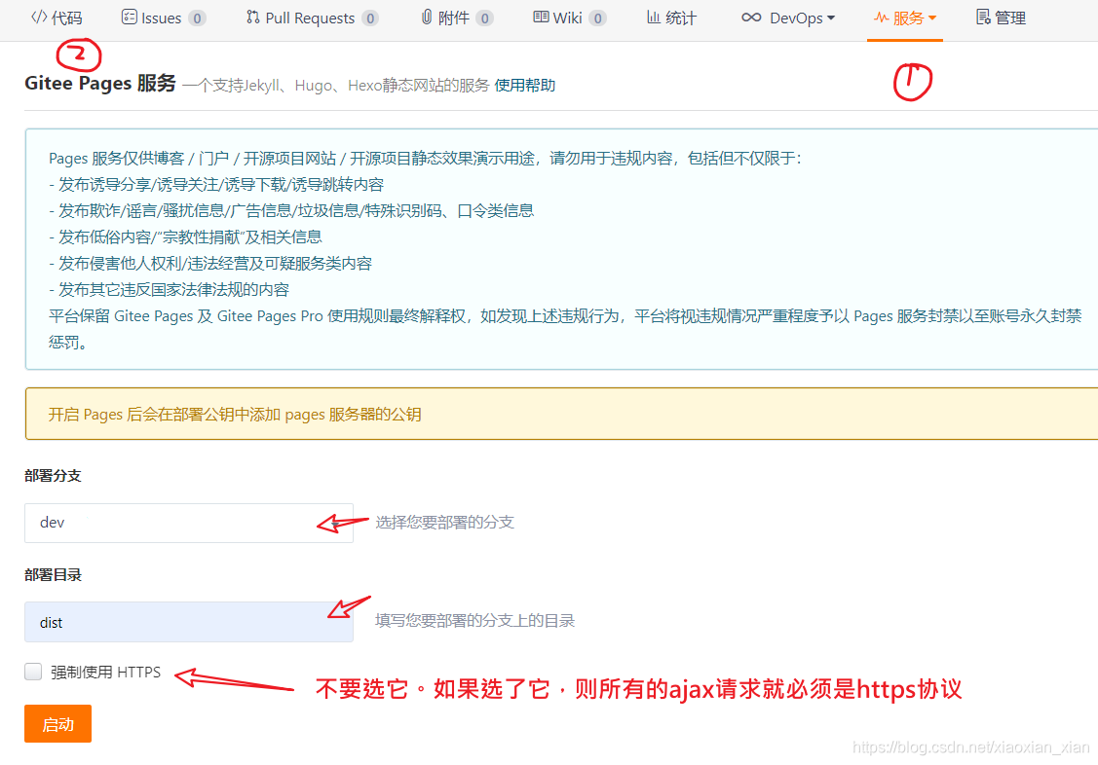Click the line 发布低俗内容 in notice
Image resolution: width=1098 pixels, height=765 pixels.
click(185, 237)
